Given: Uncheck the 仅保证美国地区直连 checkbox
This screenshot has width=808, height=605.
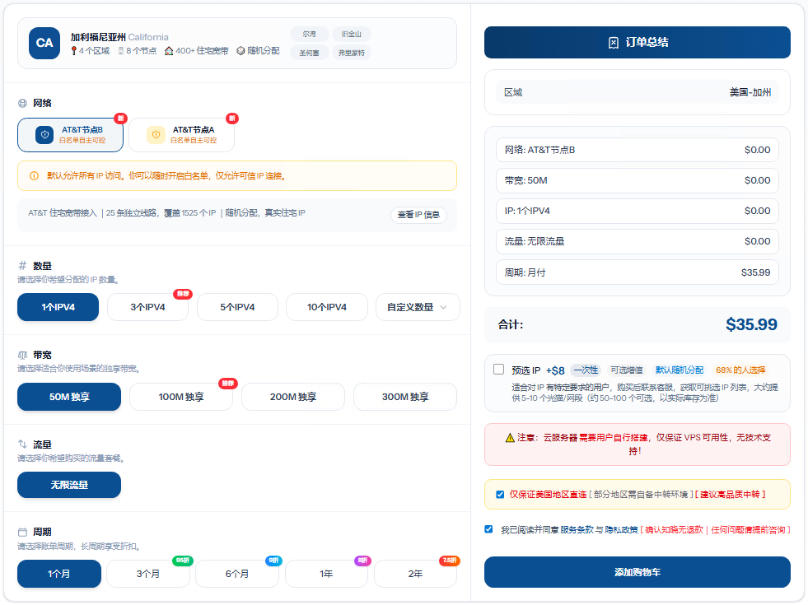Looking at the screenshot, I should coord(500,494).
